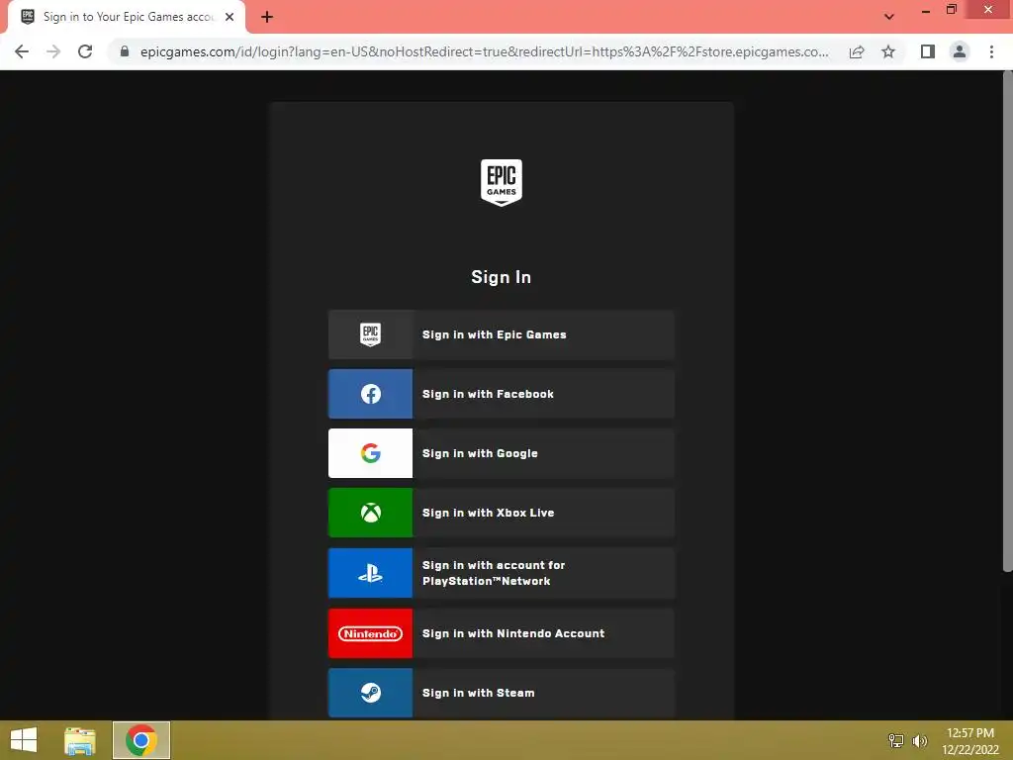Click the Steam logo tile
The height and width of the screenshot is (760, 1013).
click(x=370, y=694)
